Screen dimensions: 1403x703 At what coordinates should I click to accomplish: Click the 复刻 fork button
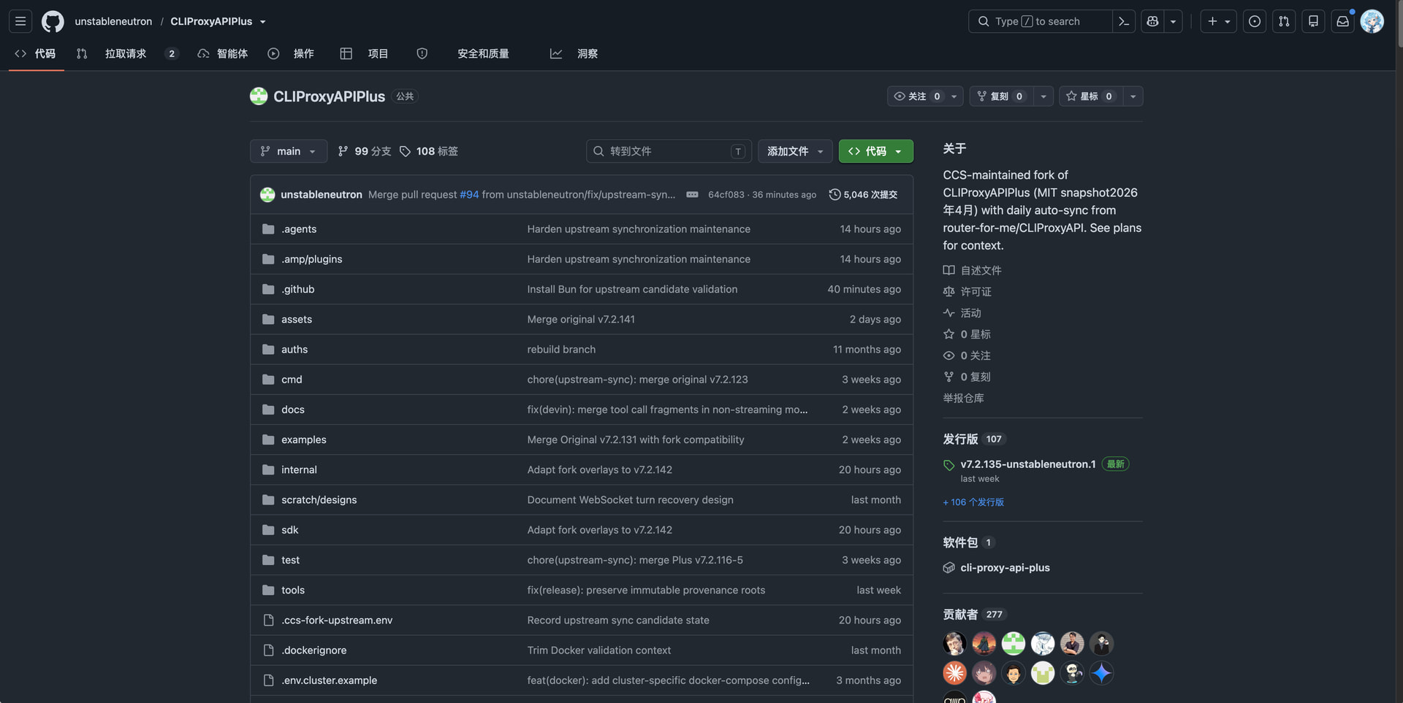pos(1001,96)
